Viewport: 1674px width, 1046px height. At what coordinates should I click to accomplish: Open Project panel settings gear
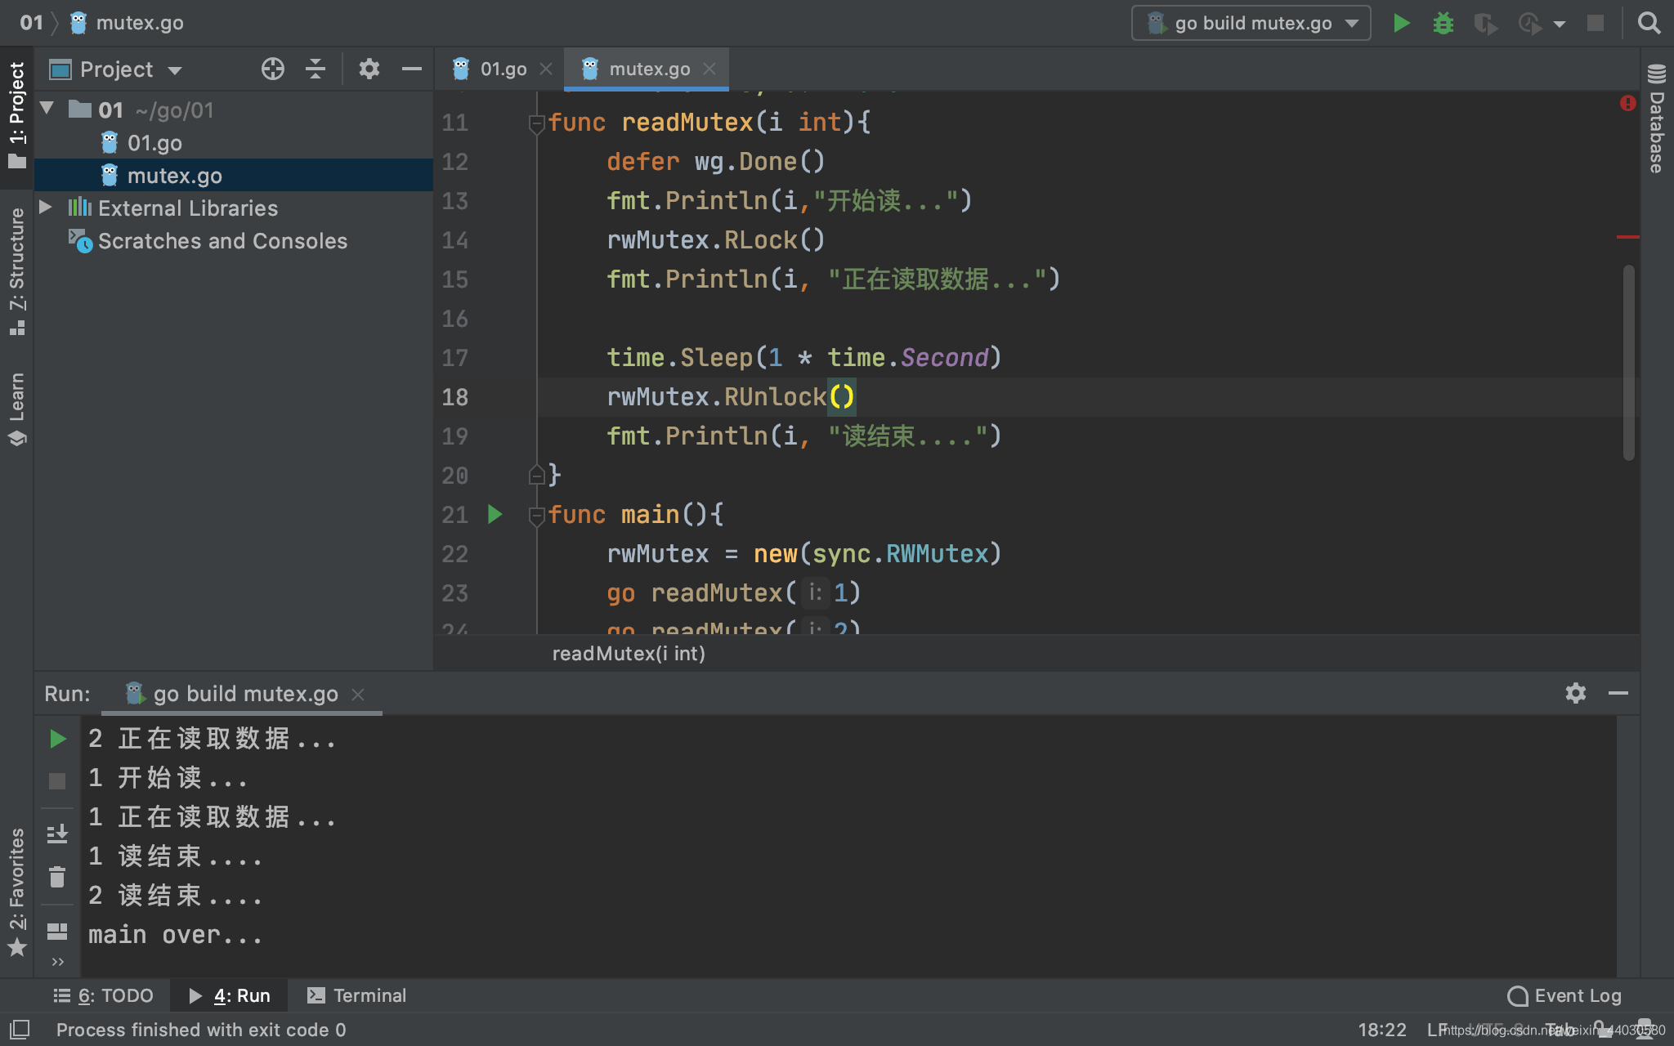click(369, 69)
